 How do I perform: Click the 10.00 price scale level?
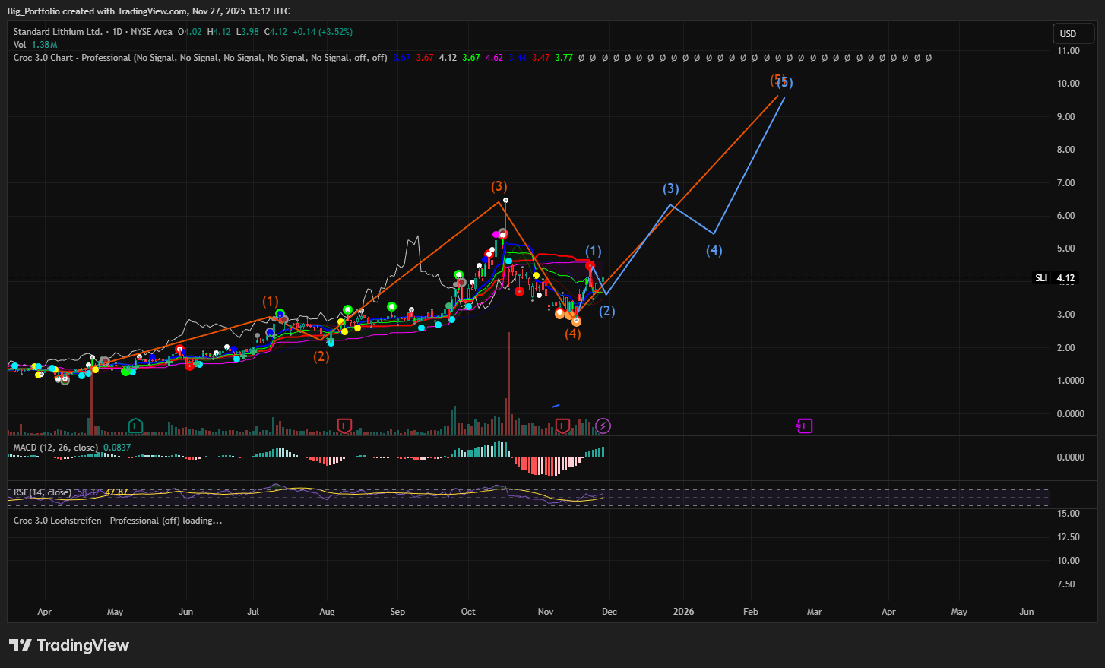tap(1068, 84)
